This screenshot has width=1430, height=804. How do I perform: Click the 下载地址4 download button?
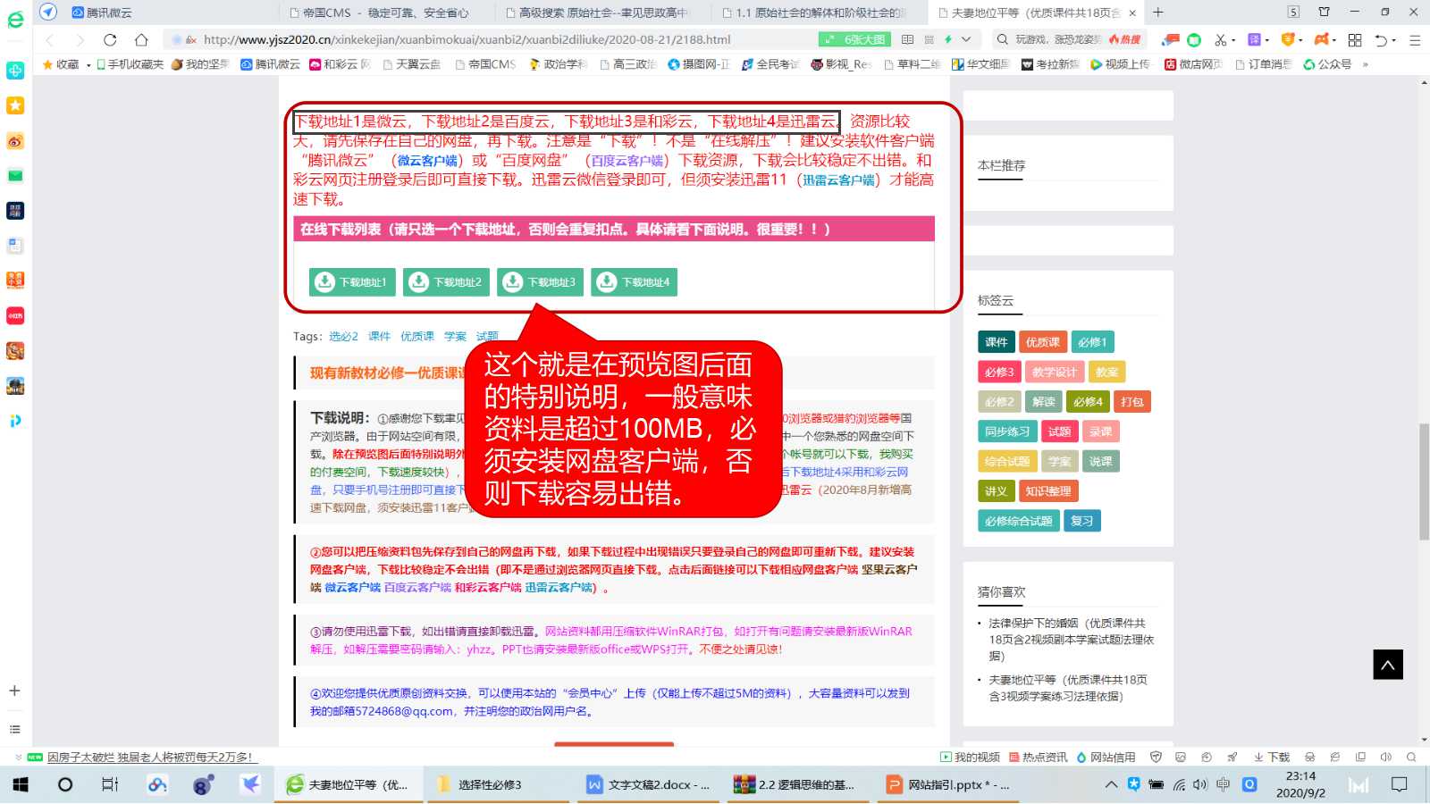click(634, 282)
